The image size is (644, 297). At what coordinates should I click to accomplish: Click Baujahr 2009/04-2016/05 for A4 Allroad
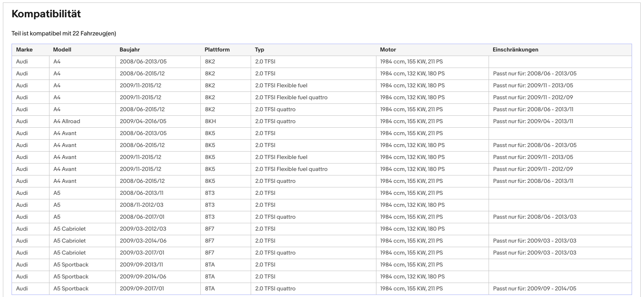pos(143,121)
